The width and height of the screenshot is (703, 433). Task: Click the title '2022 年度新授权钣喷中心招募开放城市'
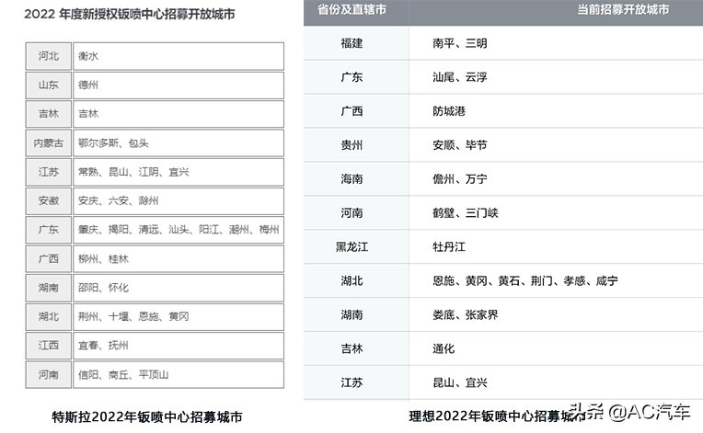click(x=130, y=15)
